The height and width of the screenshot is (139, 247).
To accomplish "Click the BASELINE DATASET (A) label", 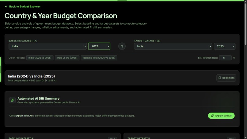I will point(23,41).
